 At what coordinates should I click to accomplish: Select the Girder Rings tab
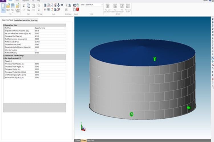tap(34, 20)
